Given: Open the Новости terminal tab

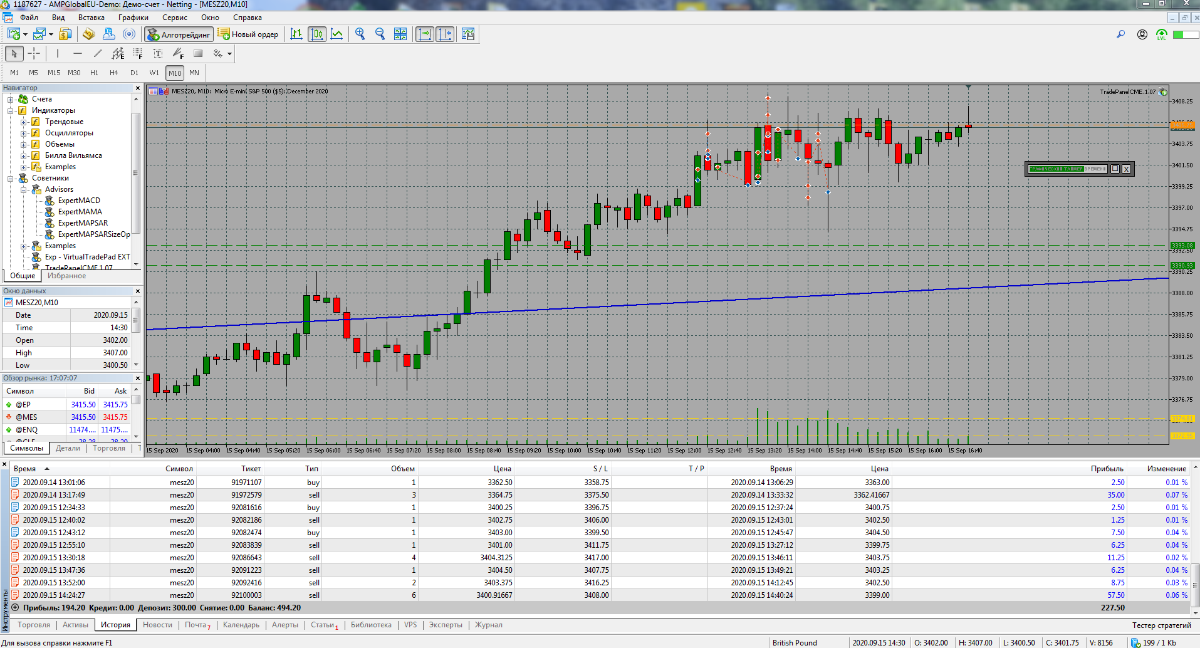Looking at the screenshot, I should (157, 625).
